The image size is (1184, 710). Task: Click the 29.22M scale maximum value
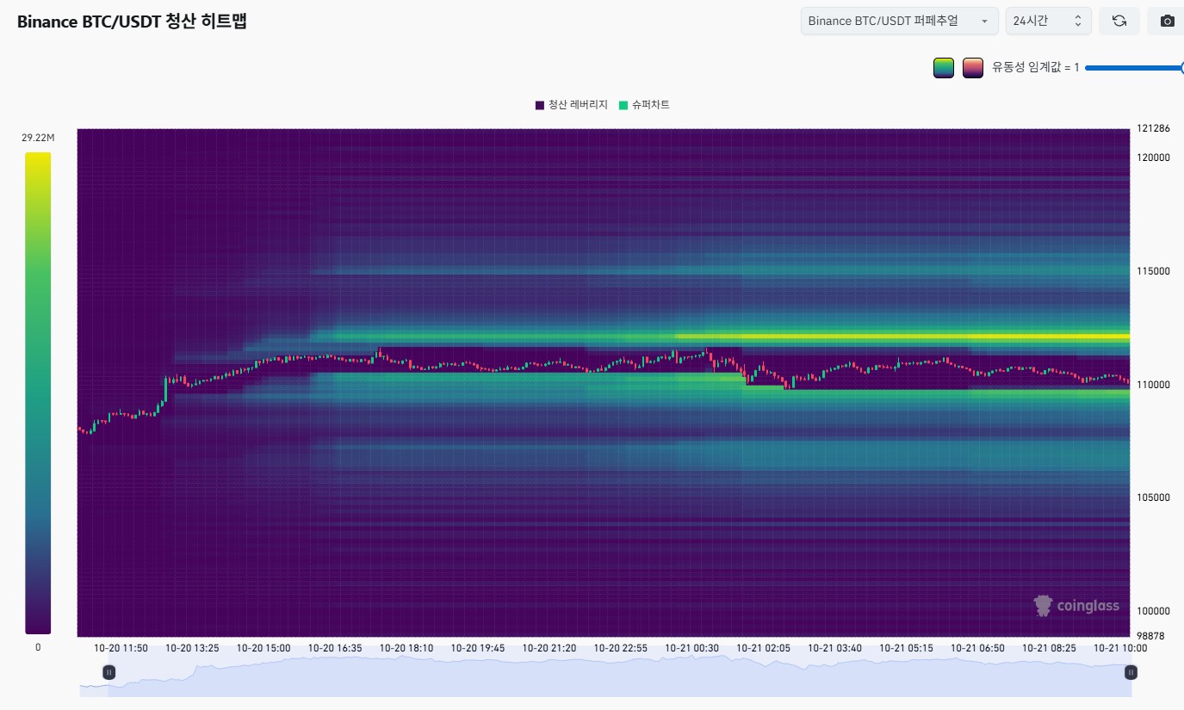pyautogui.click(x=38, y=138)
